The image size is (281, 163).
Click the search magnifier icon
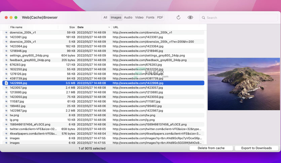coord(203,18)
